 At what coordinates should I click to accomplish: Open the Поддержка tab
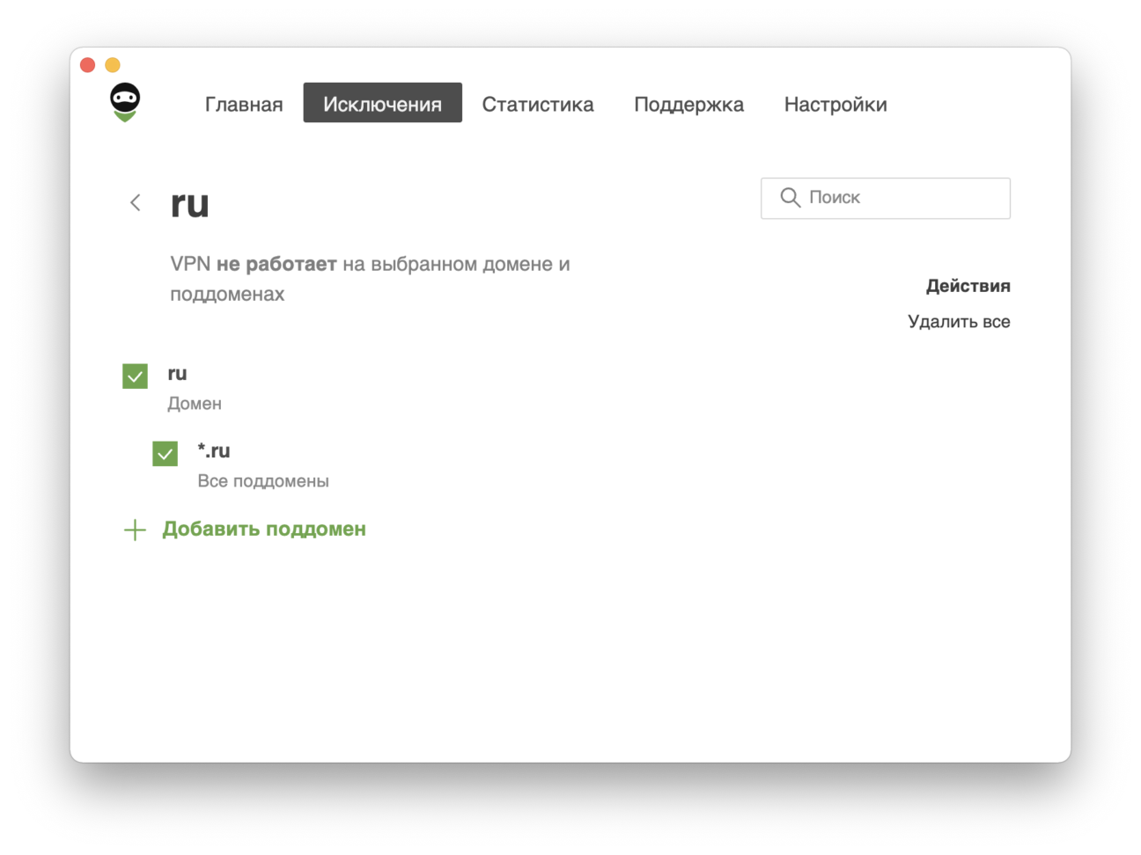coord(688,104)
